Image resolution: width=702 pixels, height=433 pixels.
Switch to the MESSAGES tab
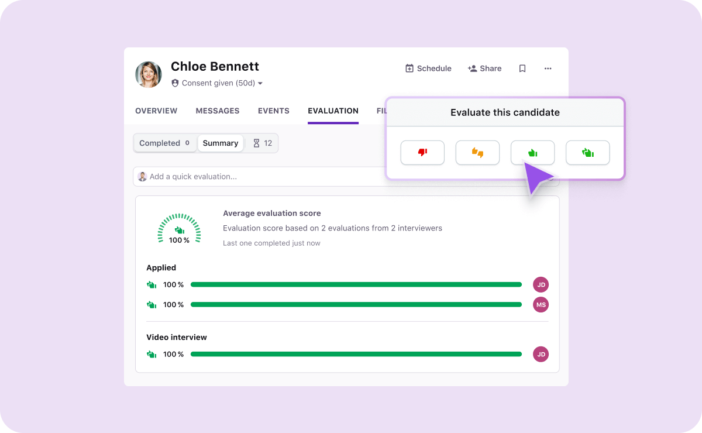218,111
